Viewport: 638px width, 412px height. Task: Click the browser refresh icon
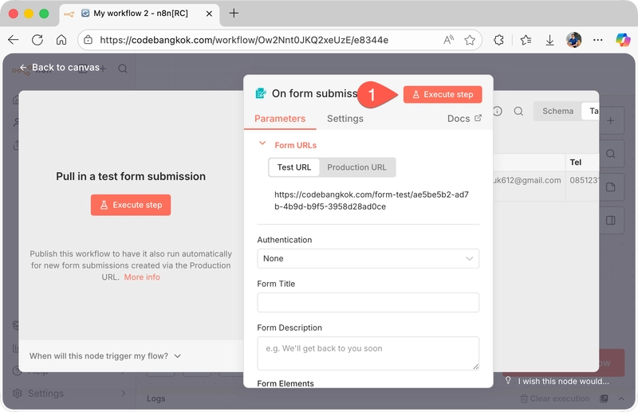37,40
